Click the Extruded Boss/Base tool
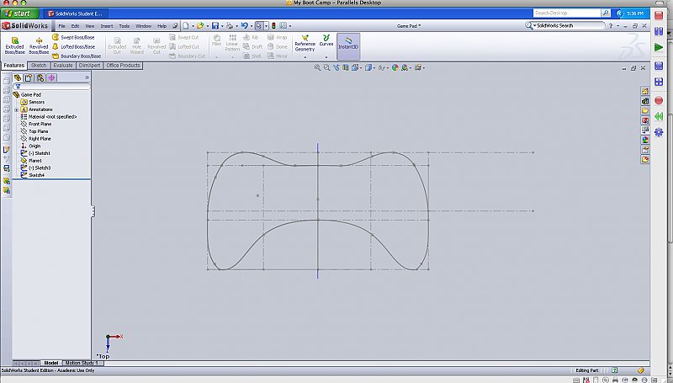The width and height of the screenshot is (673, 383). (14, 45)
